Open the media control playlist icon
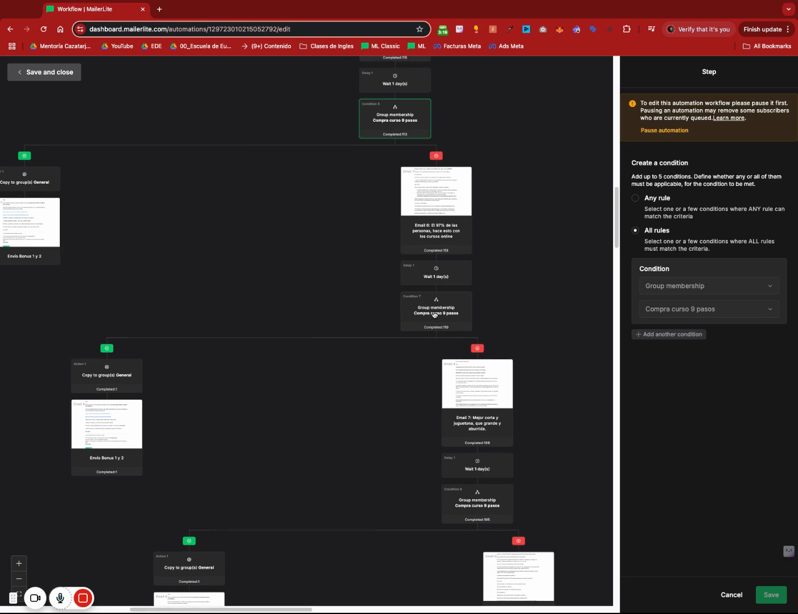The height and width of the screenshot is (614, 798). point(652,29)
